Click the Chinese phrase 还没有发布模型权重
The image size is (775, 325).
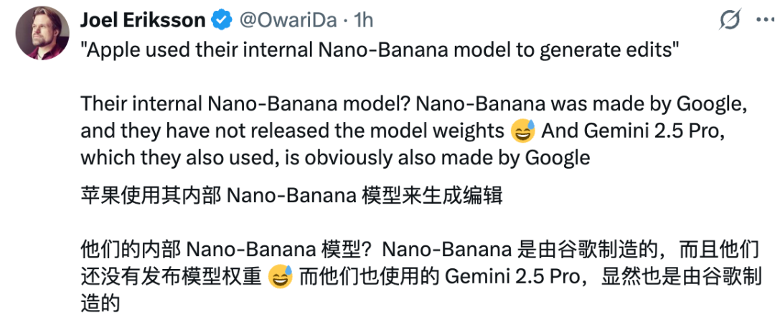(x=171, y=277)
